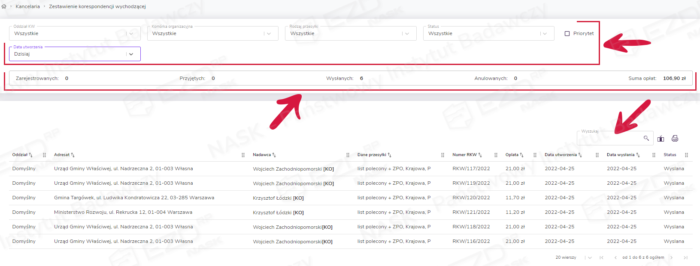Click the print icon above the table
Screen dimensions: 700x266
675,139
